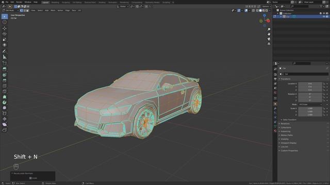Viewport: 330px width, 185px height.
Task: Click the Car object name field in properties
Action: tap(306, 74)
